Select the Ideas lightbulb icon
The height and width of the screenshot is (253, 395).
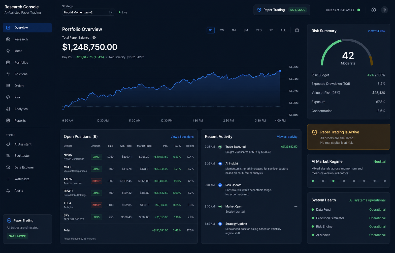pyautogui.click(x=8, y=51)
